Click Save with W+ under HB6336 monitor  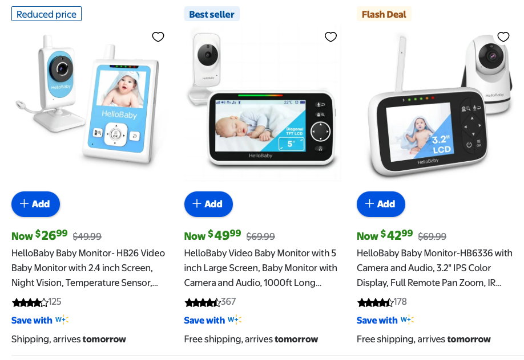tap(385, 320)
